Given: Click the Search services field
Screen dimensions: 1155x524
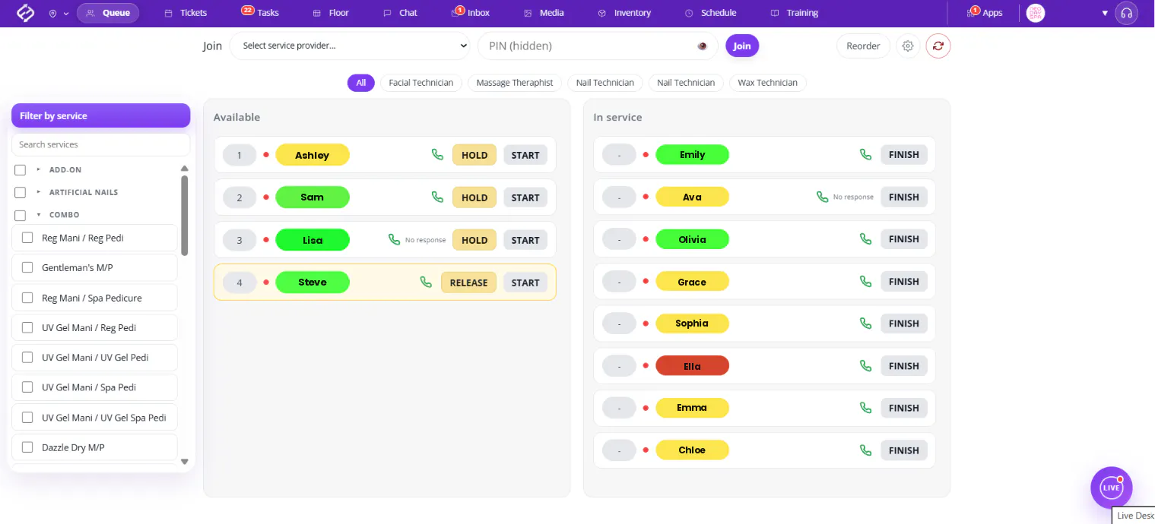Looking at the screenshot, I should click(100, 144).
